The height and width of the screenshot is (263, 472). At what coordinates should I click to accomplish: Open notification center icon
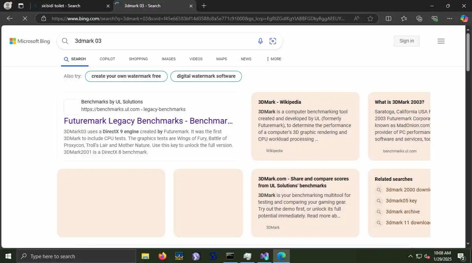[461, 256]
